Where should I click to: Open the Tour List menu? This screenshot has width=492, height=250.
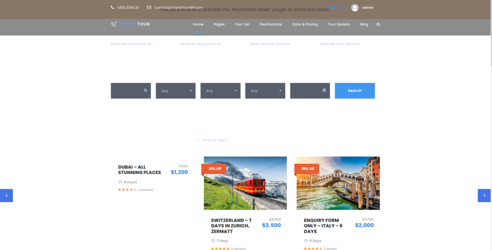[x=242, y=24]
